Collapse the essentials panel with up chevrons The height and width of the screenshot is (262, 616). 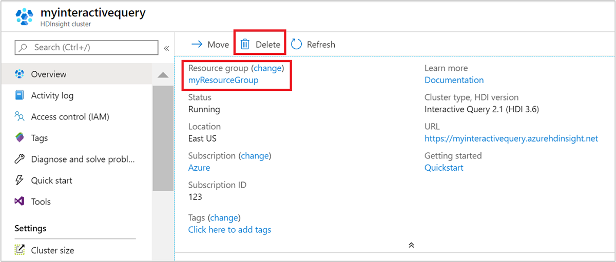[411, 245]
